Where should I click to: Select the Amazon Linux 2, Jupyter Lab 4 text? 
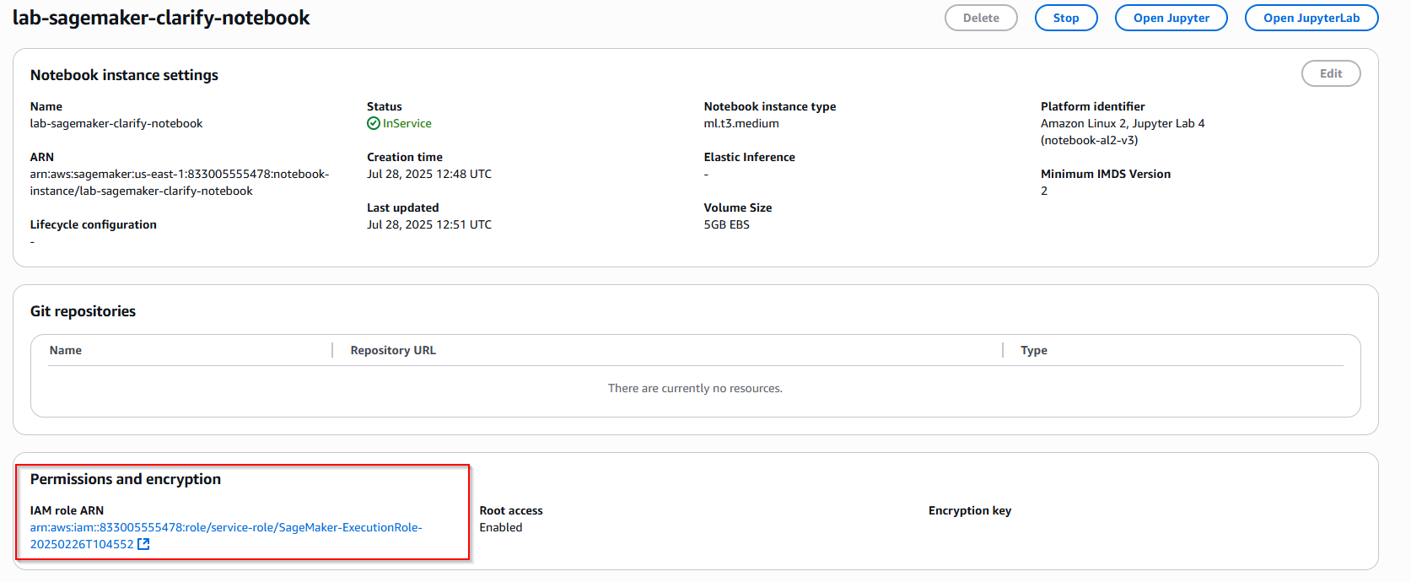(x=1123, y=123)
